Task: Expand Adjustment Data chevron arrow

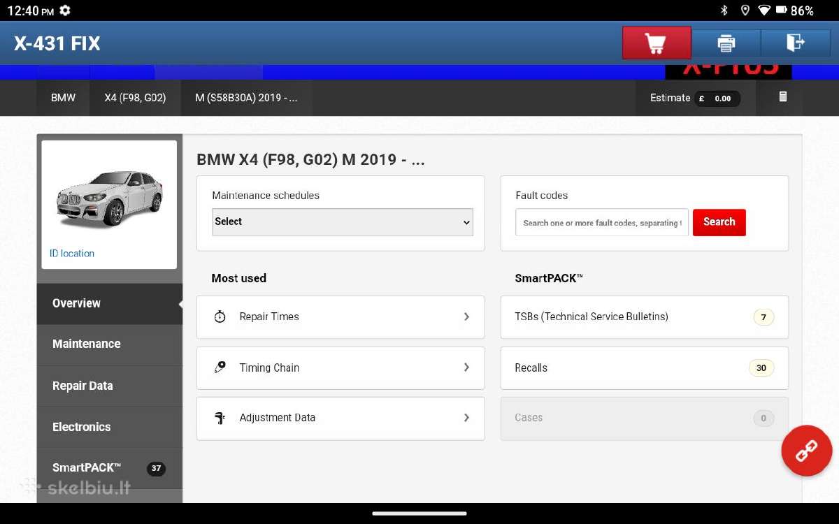Action: click(466, 418)
